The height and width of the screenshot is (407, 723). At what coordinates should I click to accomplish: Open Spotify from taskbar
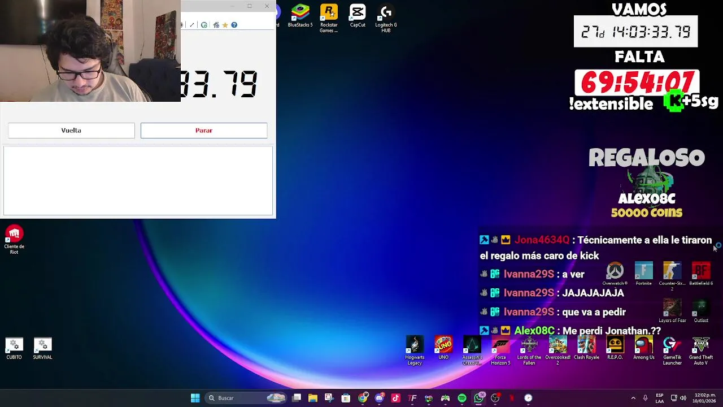[x=462, y=398]
